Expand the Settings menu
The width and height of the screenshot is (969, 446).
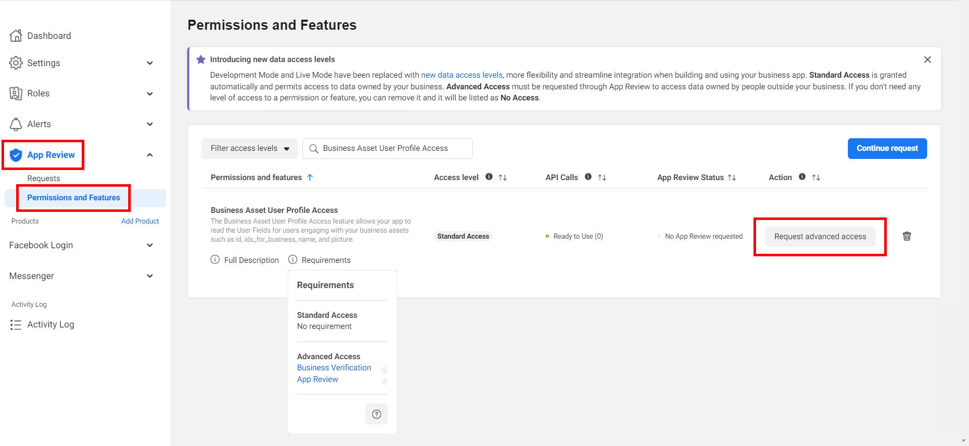click(x=149, y=63)
